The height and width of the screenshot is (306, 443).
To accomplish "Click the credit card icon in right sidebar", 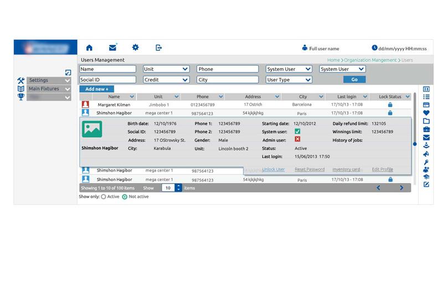I will [426, 105].
